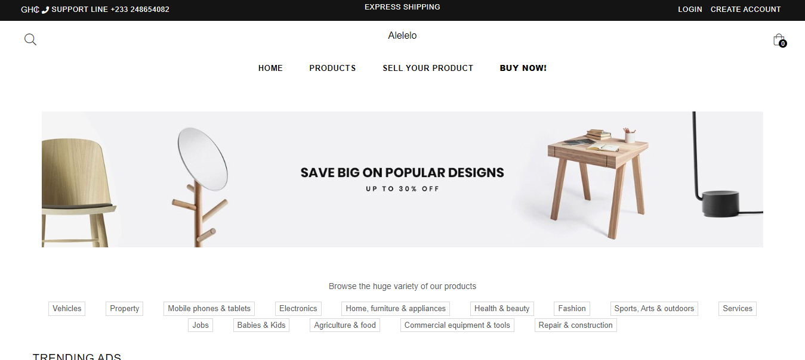
Task: Browse the Vehicles category
Action: 66,308
